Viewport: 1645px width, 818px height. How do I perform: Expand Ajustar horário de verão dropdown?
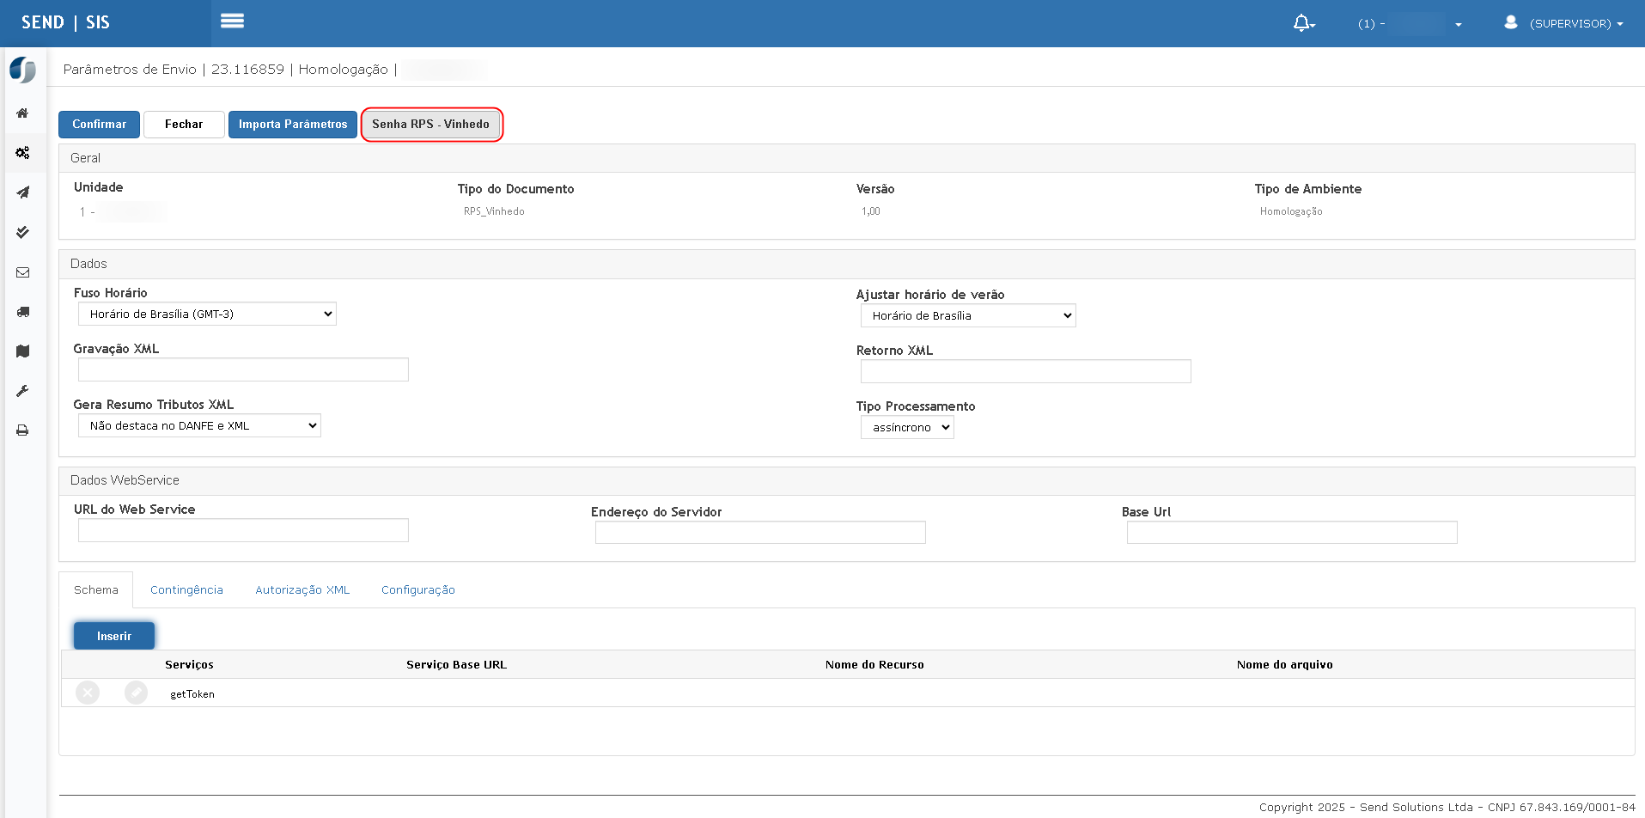pos(968,316)
